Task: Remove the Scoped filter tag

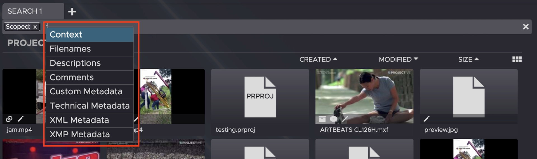Action: (x=35, y=27)
